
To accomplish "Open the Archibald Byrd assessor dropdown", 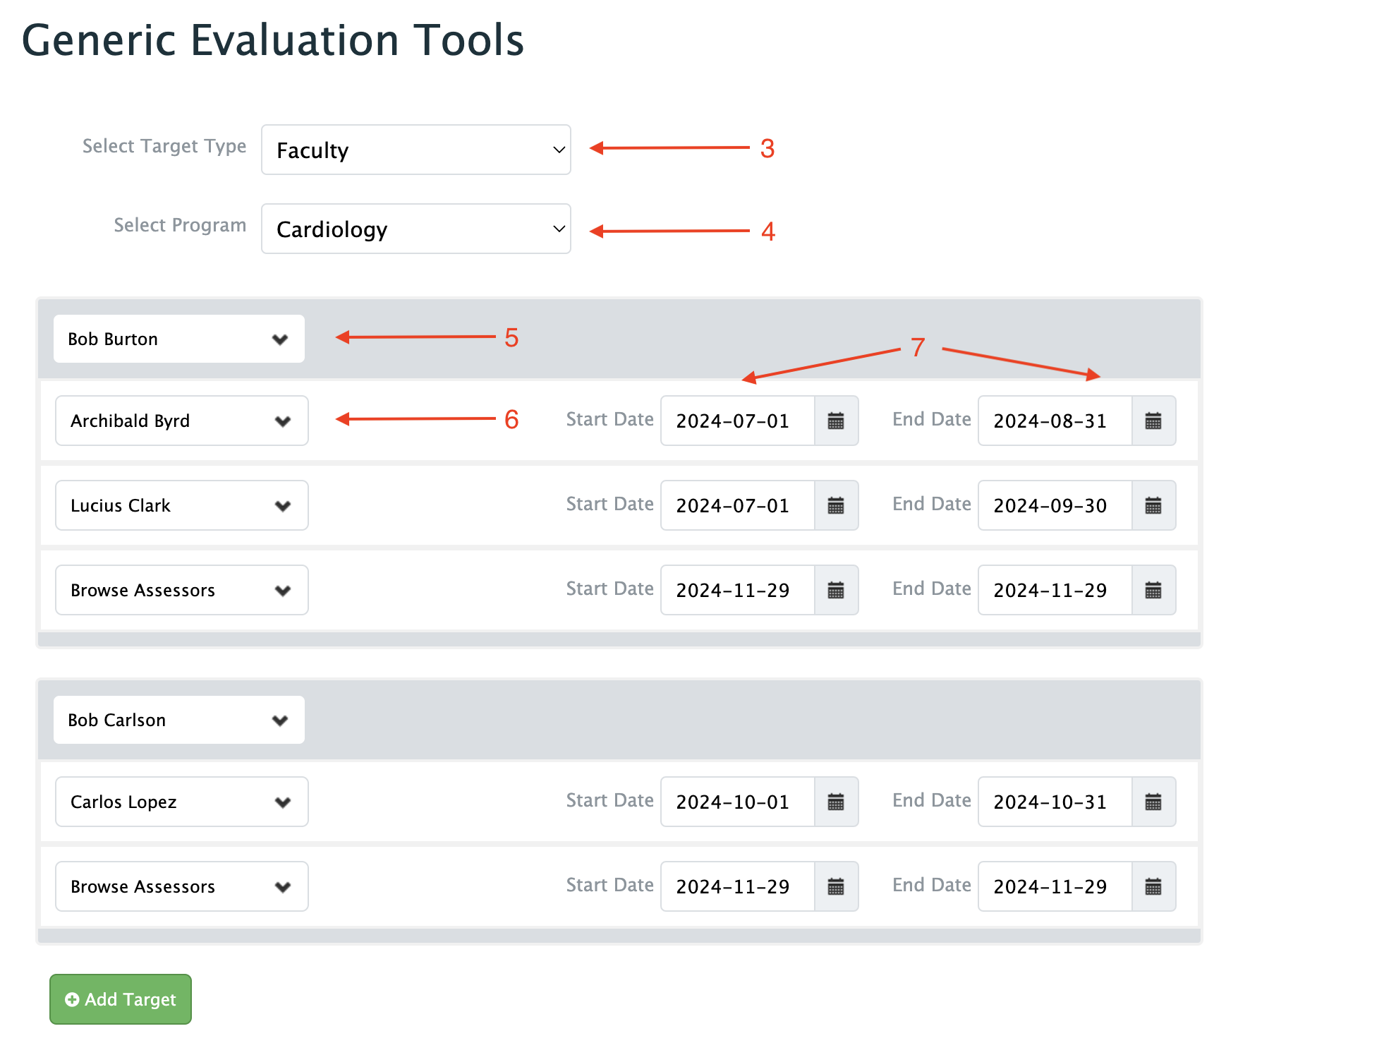I will pyautogui.click(x=182, y=421).
